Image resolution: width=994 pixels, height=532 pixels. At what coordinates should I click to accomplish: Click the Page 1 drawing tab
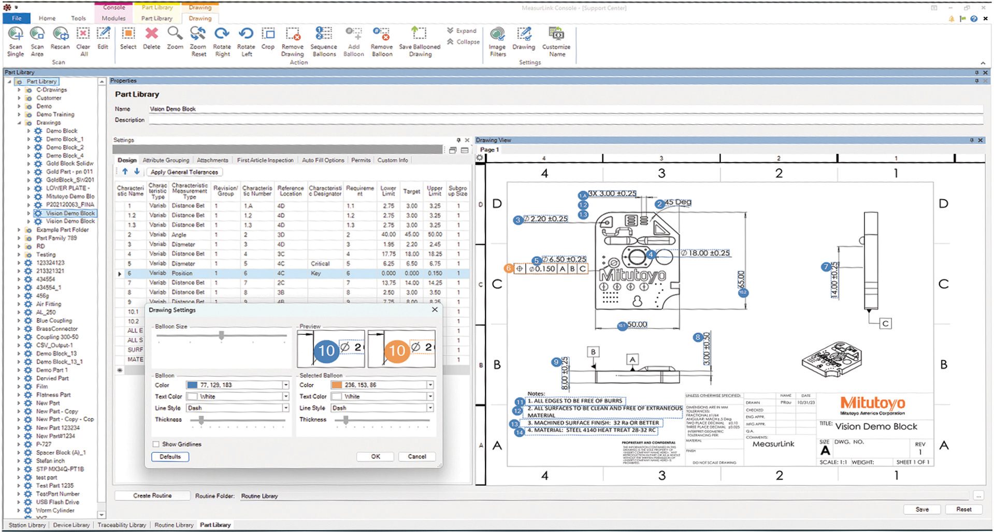(x=489, y=150)
